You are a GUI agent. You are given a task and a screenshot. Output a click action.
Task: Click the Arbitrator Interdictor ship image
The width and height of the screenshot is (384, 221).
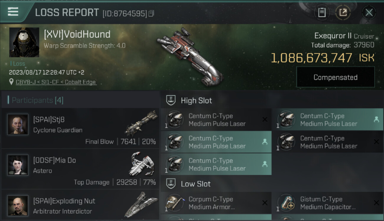[x=141, y=204]
